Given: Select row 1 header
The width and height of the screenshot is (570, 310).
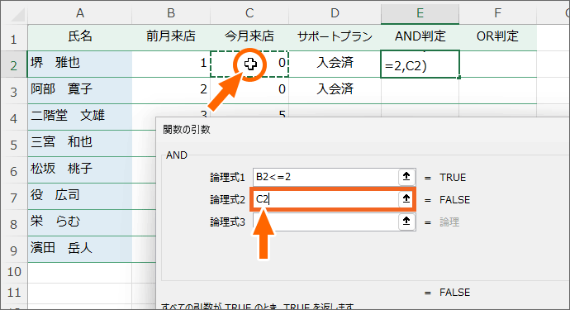Looking at the screenshot, I should point(14,38).
